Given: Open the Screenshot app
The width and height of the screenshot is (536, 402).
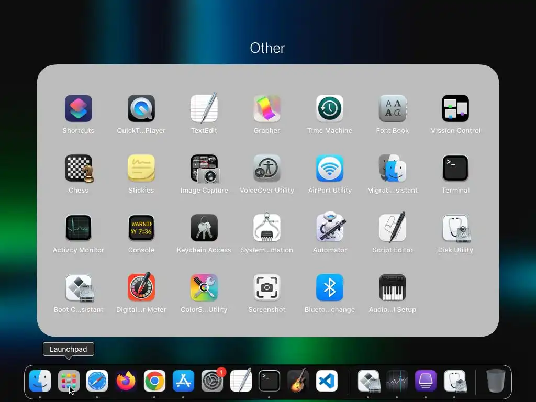Looking at the screenshot, I should pyautogui.click(x=267, y=287).
